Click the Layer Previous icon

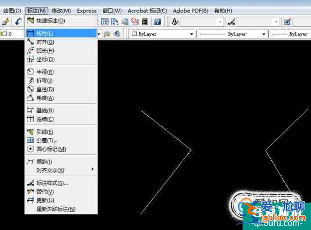(x=117, y=34)
